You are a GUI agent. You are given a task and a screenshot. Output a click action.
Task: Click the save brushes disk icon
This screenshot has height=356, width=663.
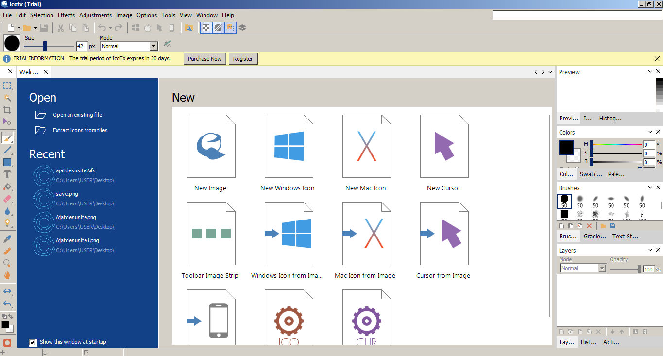[x=612, y=226]
